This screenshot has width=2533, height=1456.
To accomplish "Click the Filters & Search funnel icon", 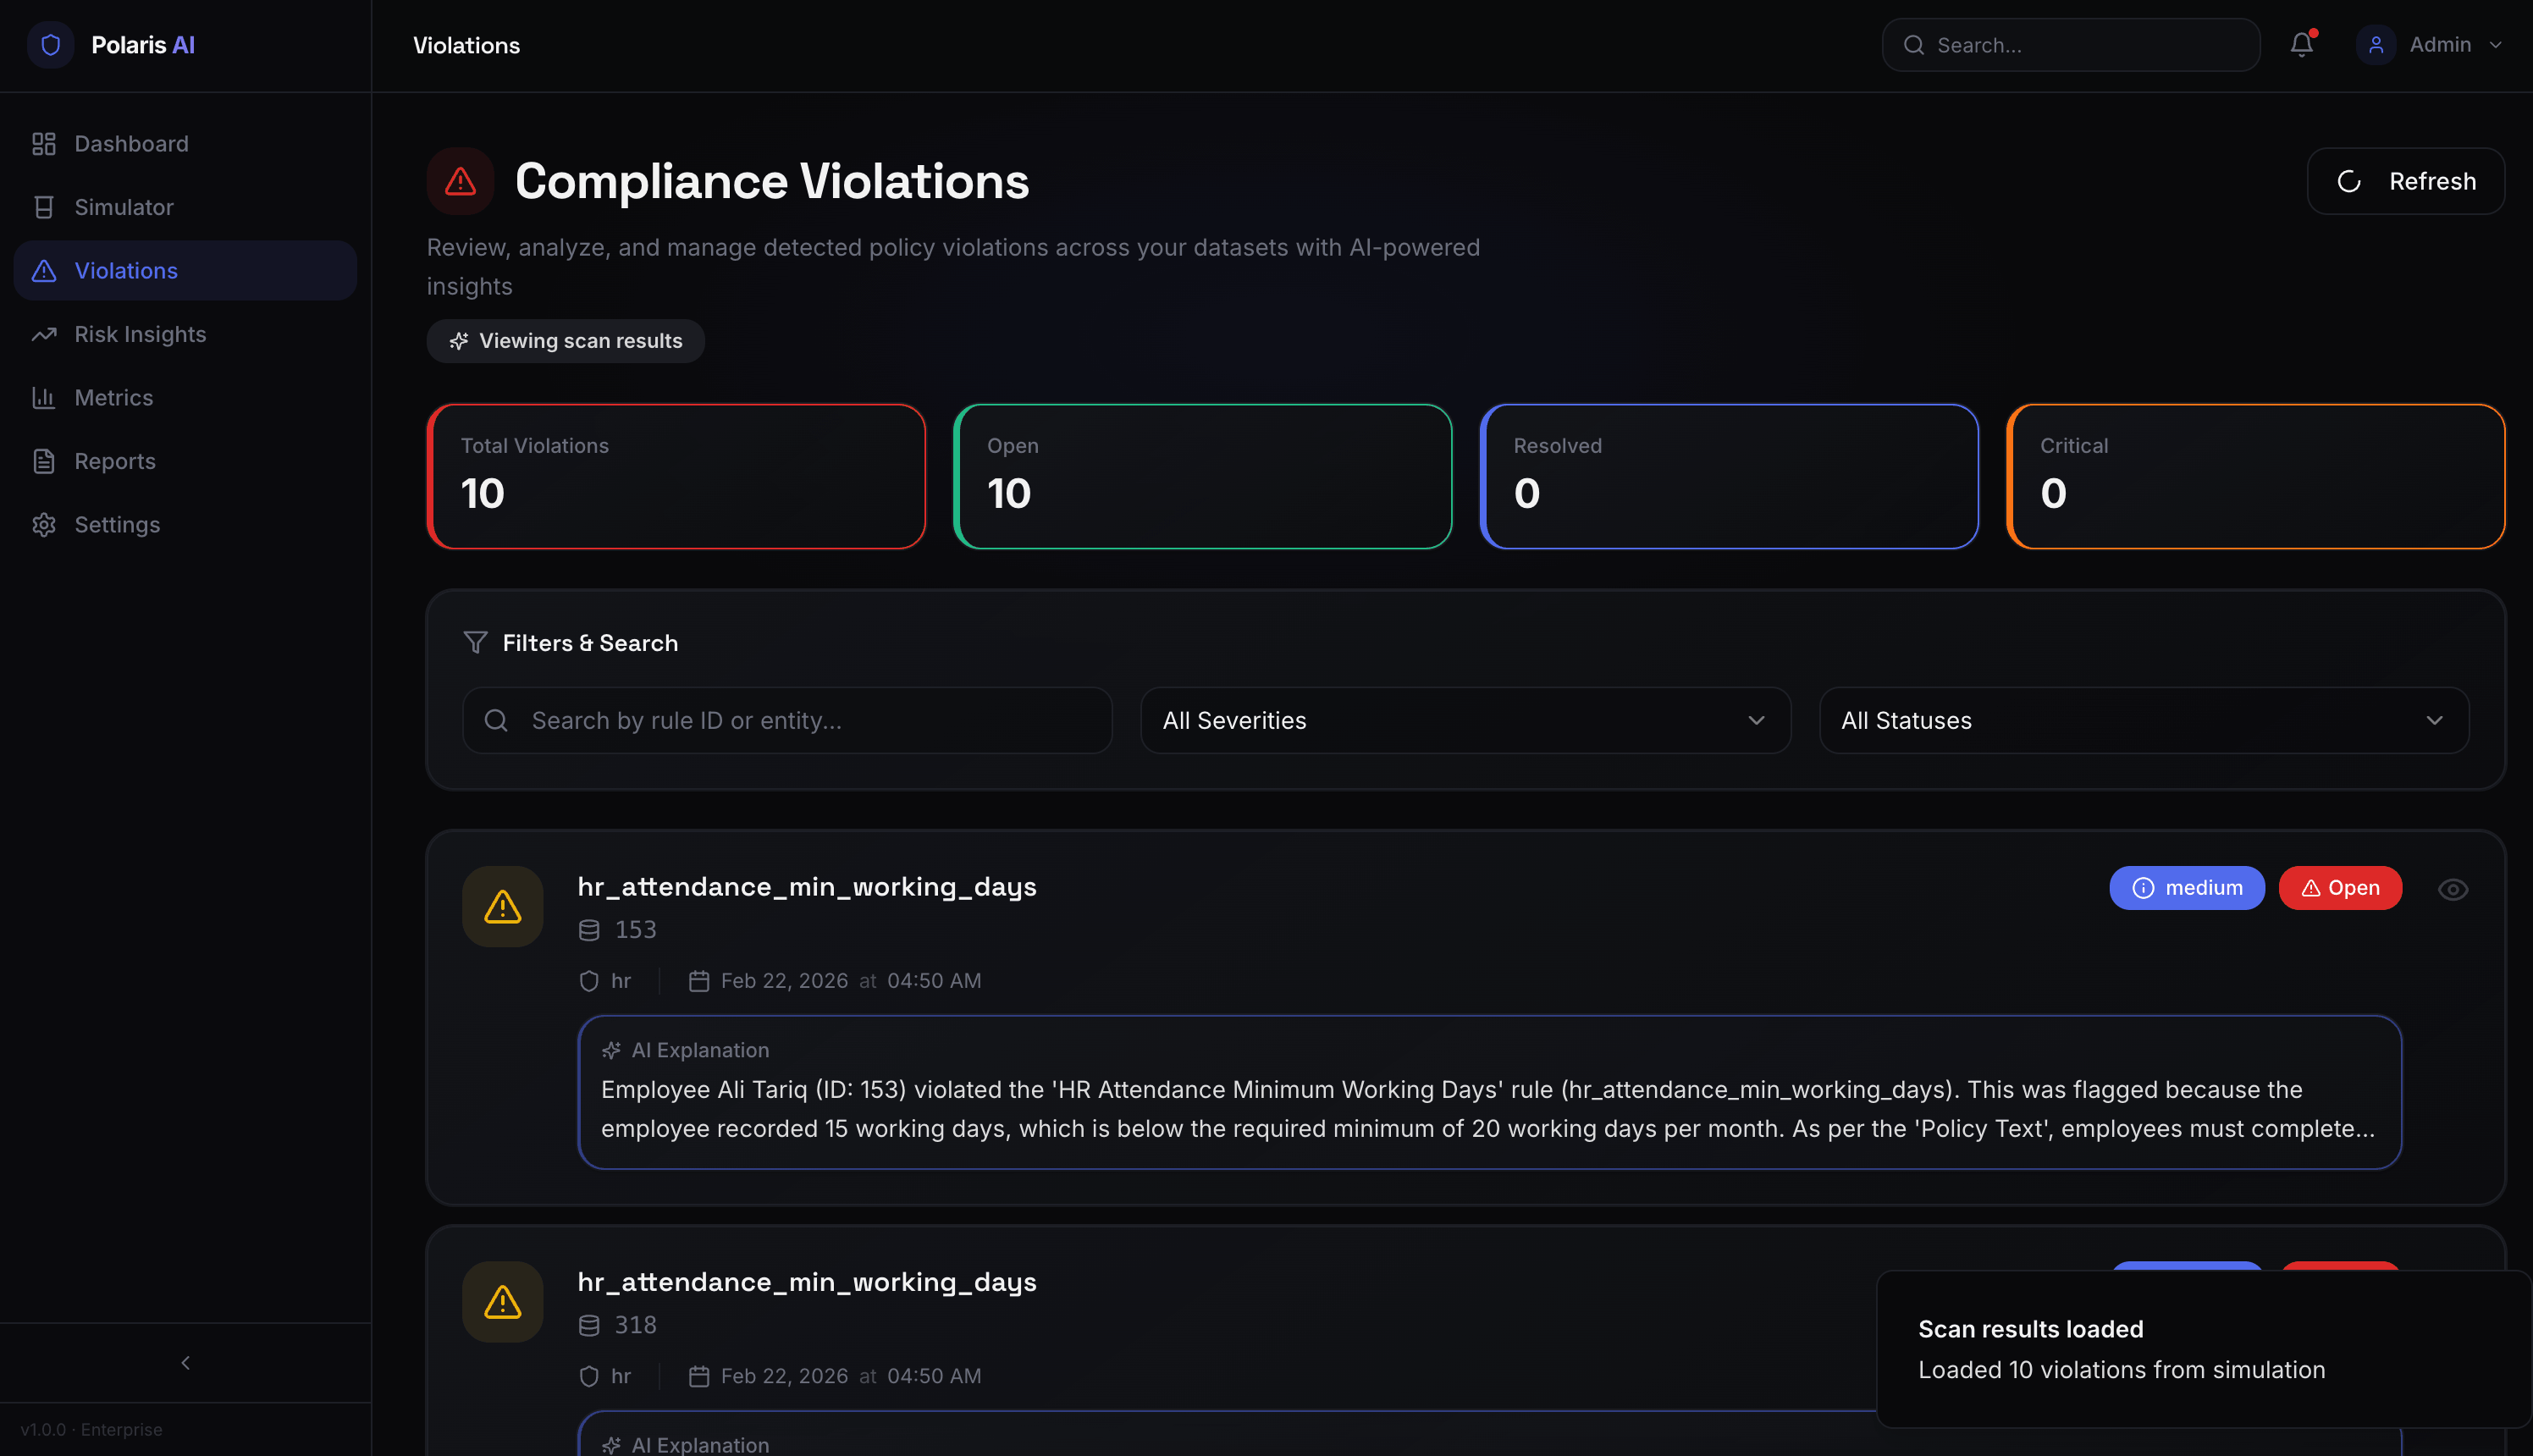I will tap(475, 642).
